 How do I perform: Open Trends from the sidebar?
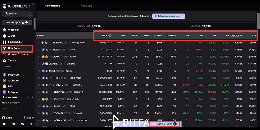pos(10,60)
